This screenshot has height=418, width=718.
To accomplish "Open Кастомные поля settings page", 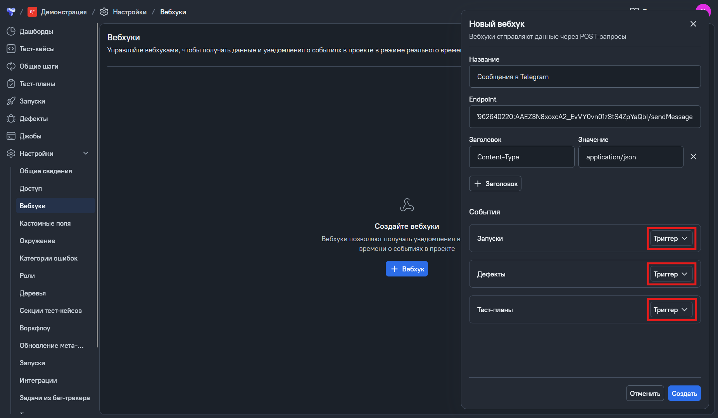I will point(45,223).
